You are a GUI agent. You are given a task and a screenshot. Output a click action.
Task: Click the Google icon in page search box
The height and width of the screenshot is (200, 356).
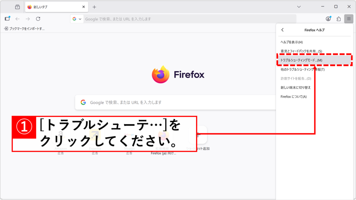83,102
